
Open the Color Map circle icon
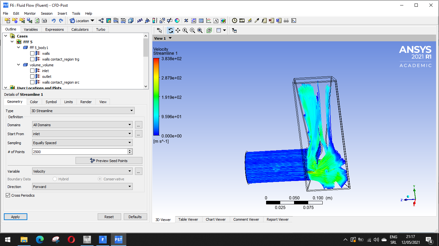(177, 20)
